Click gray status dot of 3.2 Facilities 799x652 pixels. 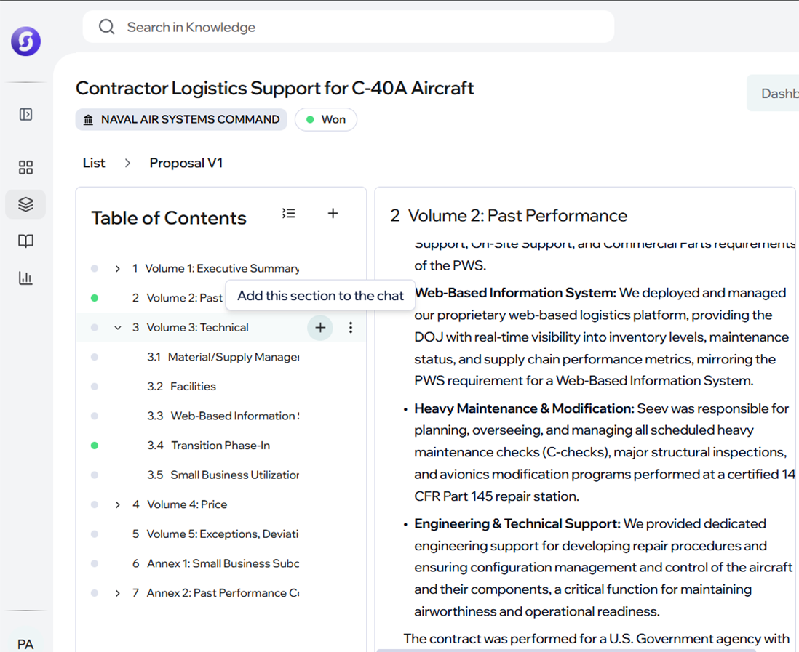point(95,386)
